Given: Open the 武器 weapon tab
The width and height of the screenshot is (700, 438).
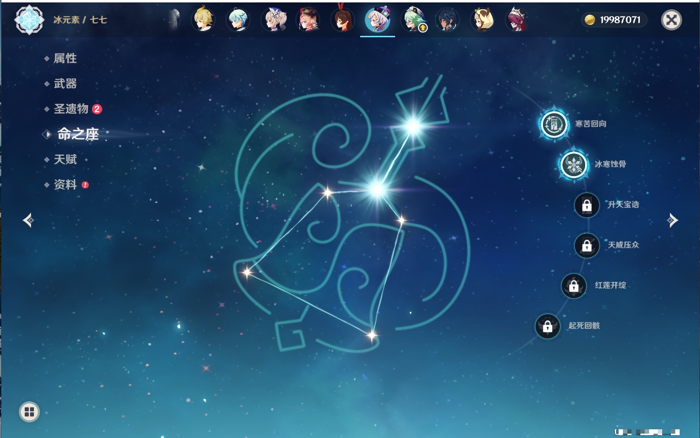Looking at the screenshot, I should click(65, 84).
